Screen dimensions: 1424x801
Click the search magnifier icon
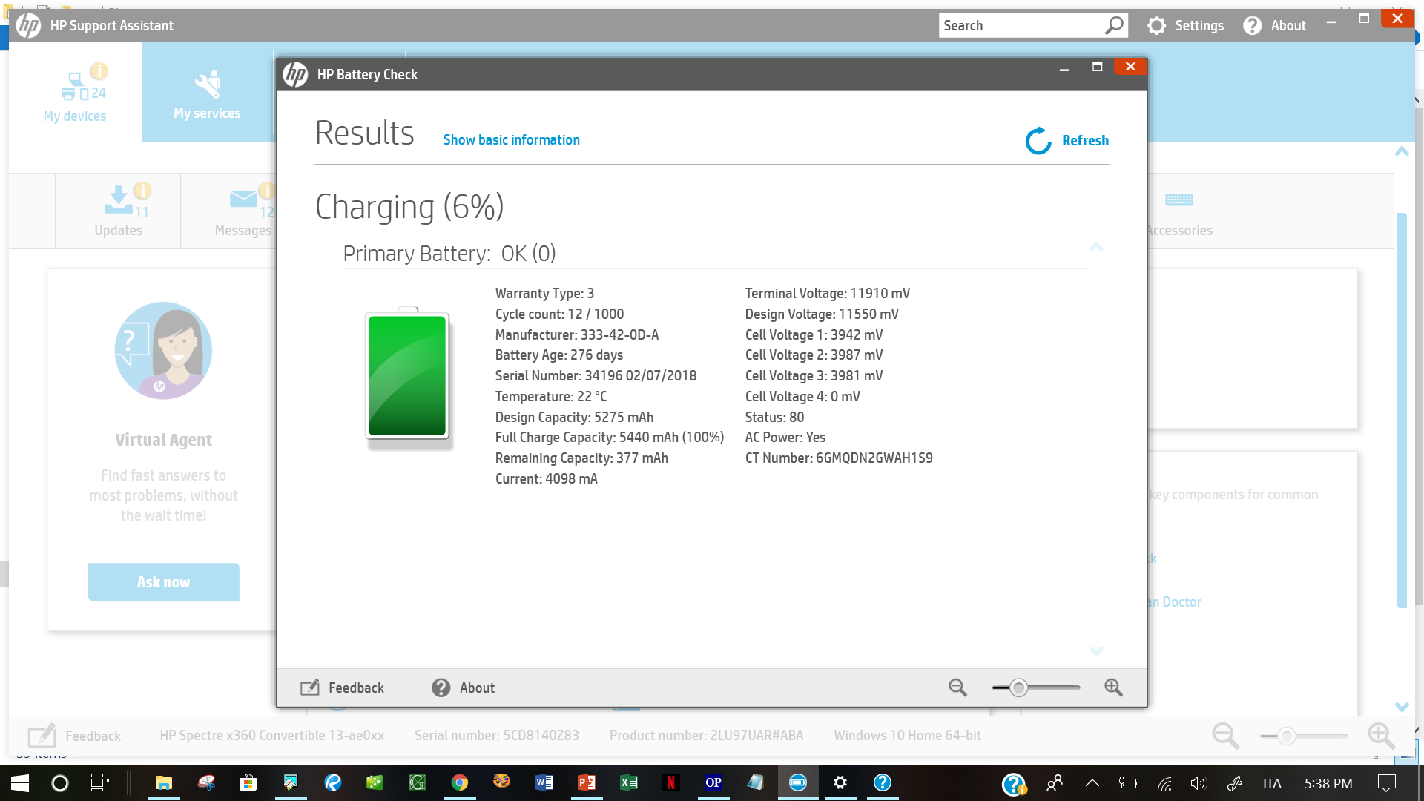[x=1115, y=26]
